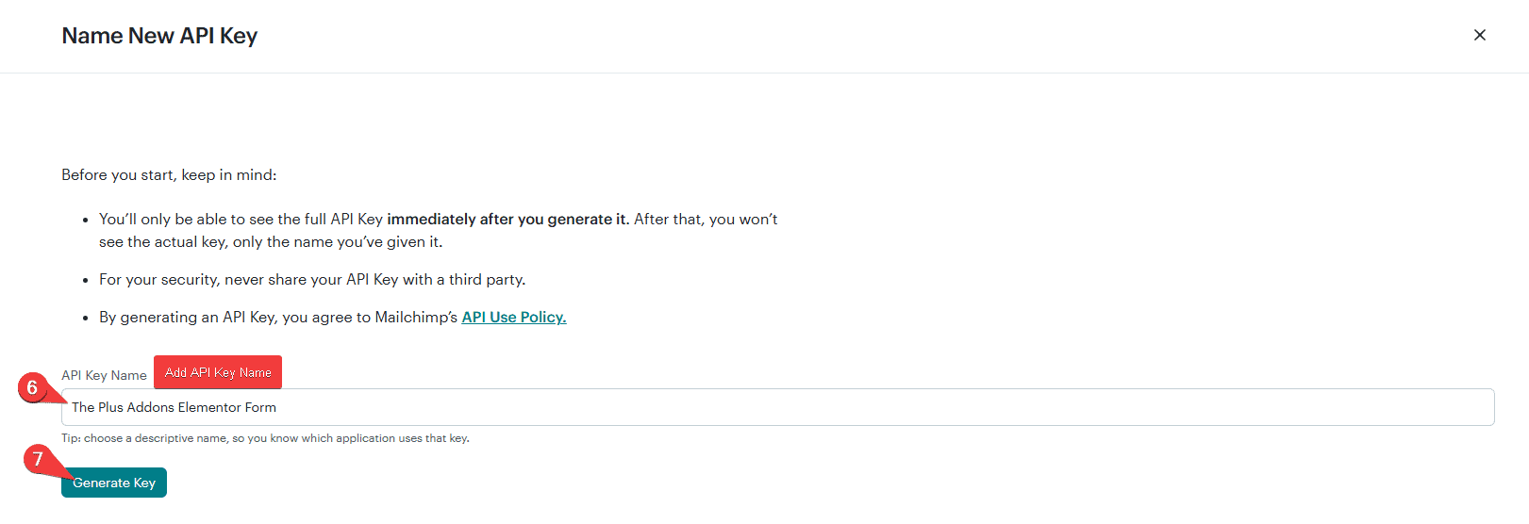Close the Name New API Key dialog
This screenshot has width=1529, height=524.
1479,35
